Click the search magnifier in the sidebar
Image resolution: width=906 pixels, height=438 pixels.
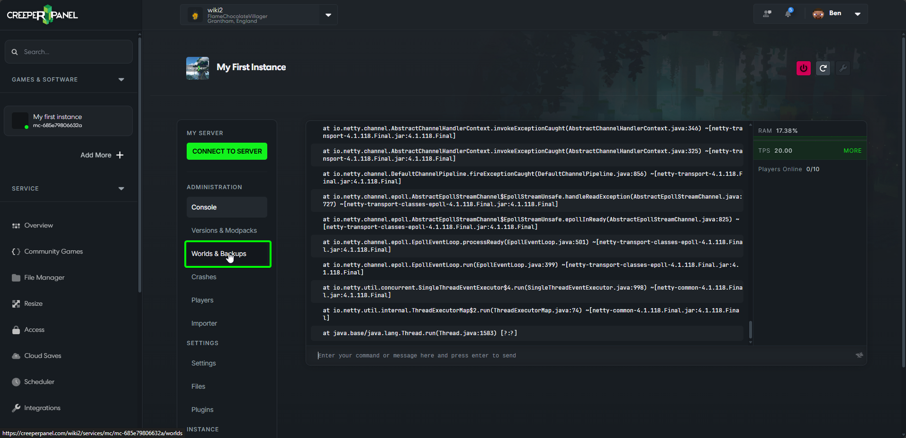[15, 52]
